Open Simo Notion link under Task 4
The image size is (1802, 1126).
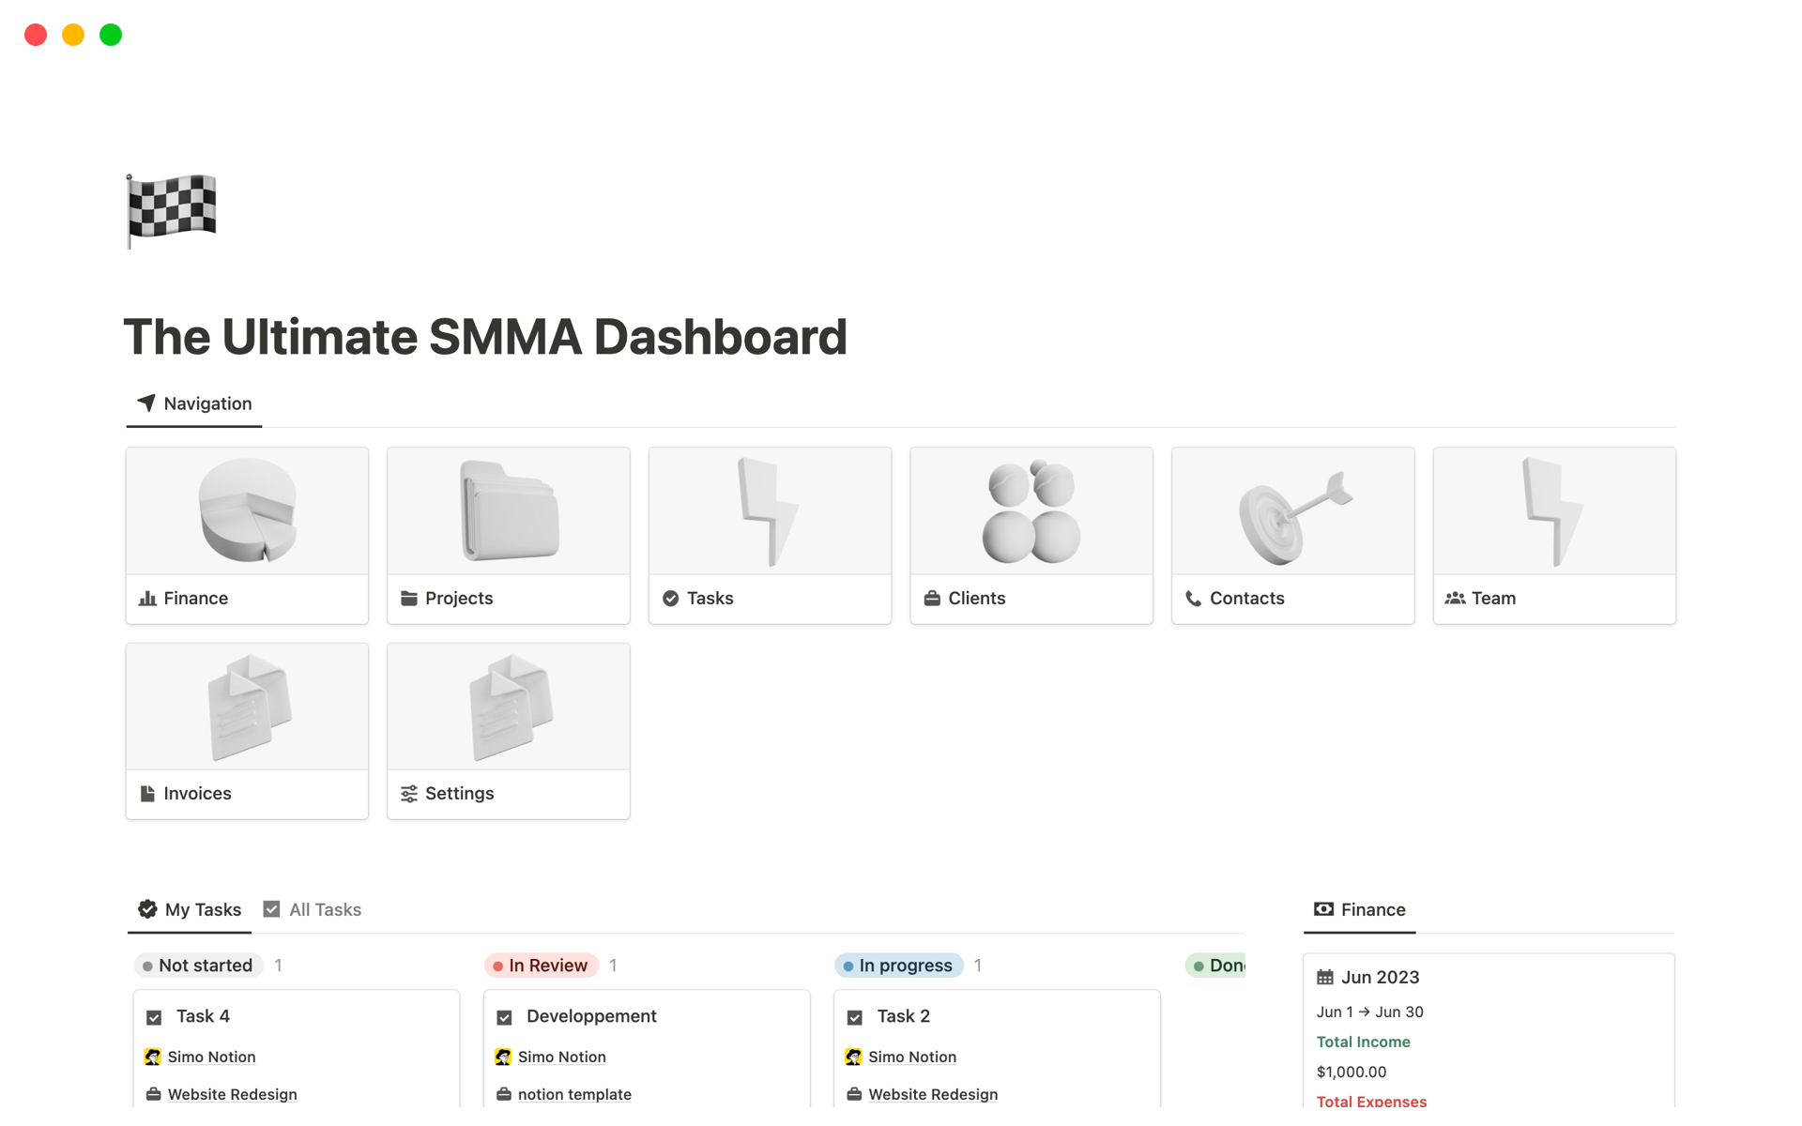[211, 1058]
